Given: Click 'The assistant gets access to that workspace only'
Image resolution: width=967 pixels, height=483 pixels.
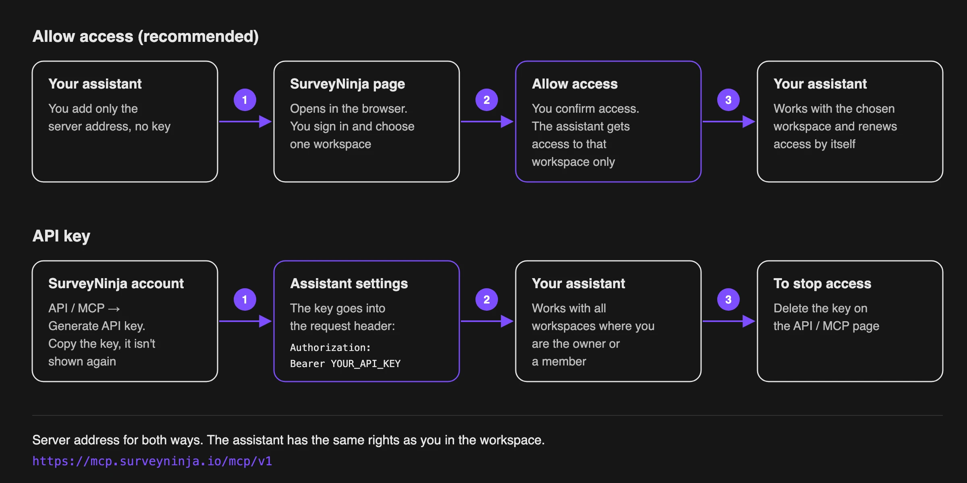Looking at the screenshot, I should coord(581,144).
